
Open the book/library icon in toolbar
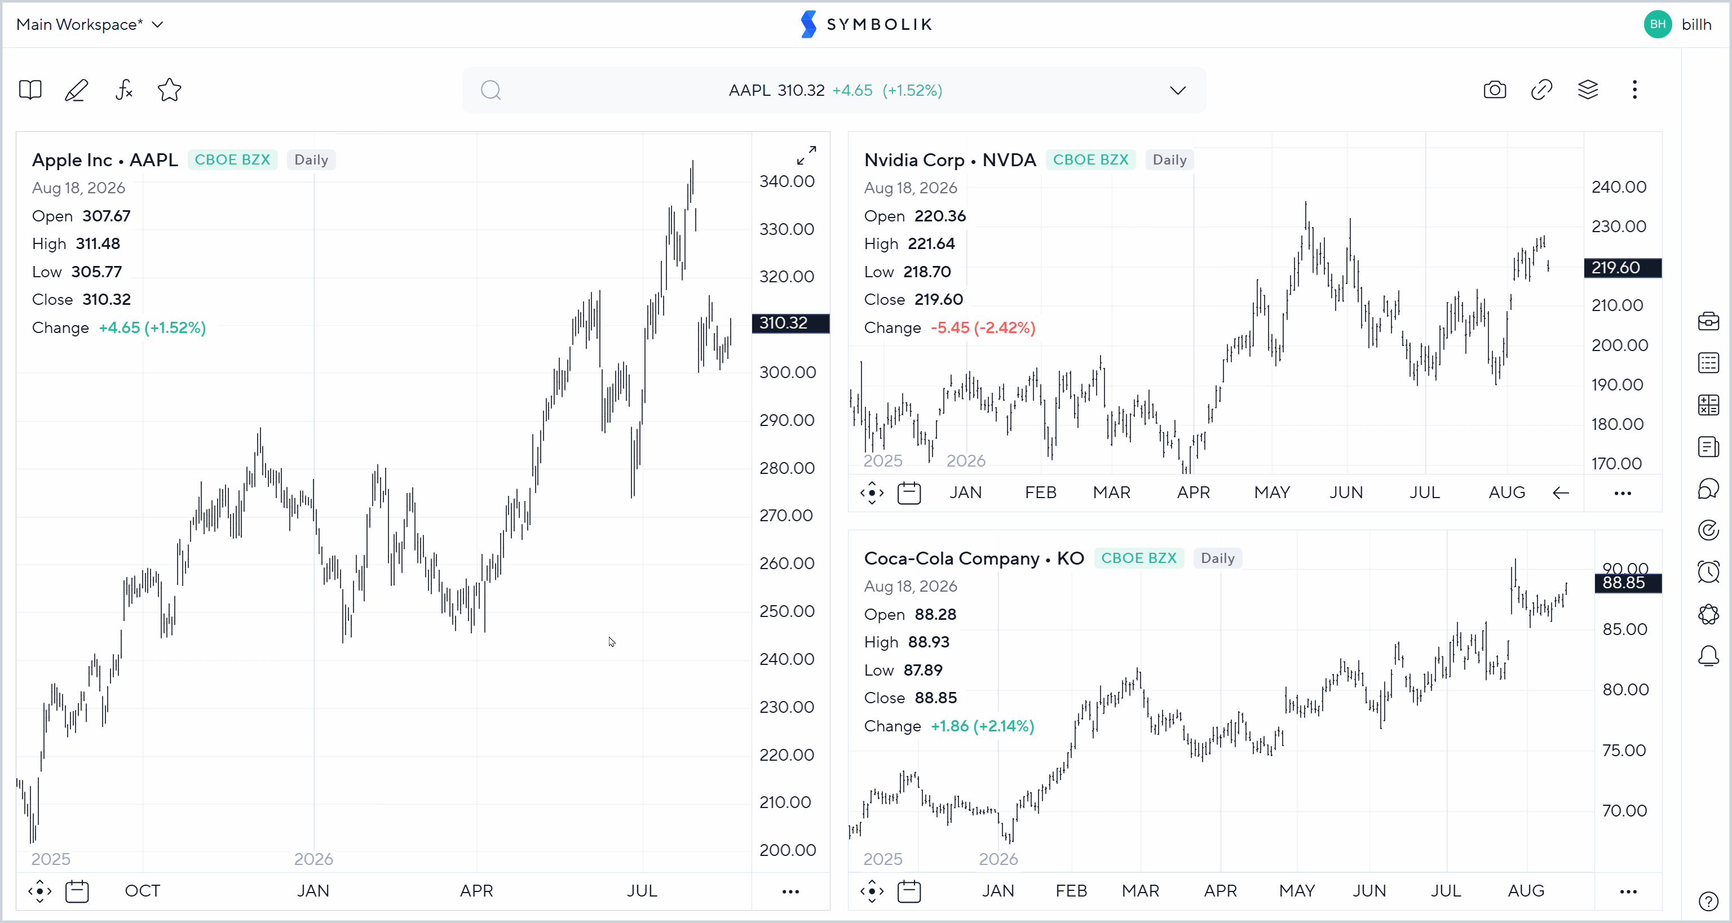(30, 90)
